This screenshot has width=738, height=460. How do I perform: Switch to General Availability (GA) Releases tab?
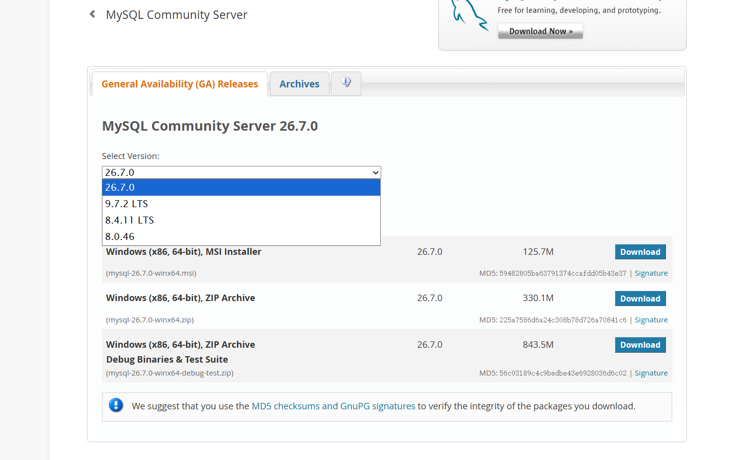coord(180,84)
